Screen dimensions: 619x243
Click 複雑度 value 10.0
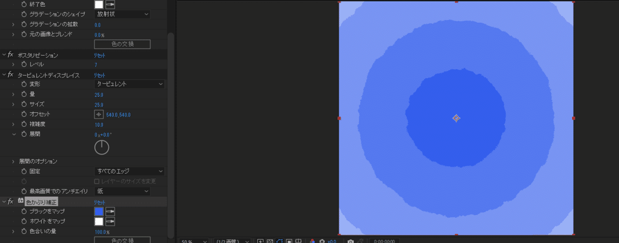coord(99,125)
